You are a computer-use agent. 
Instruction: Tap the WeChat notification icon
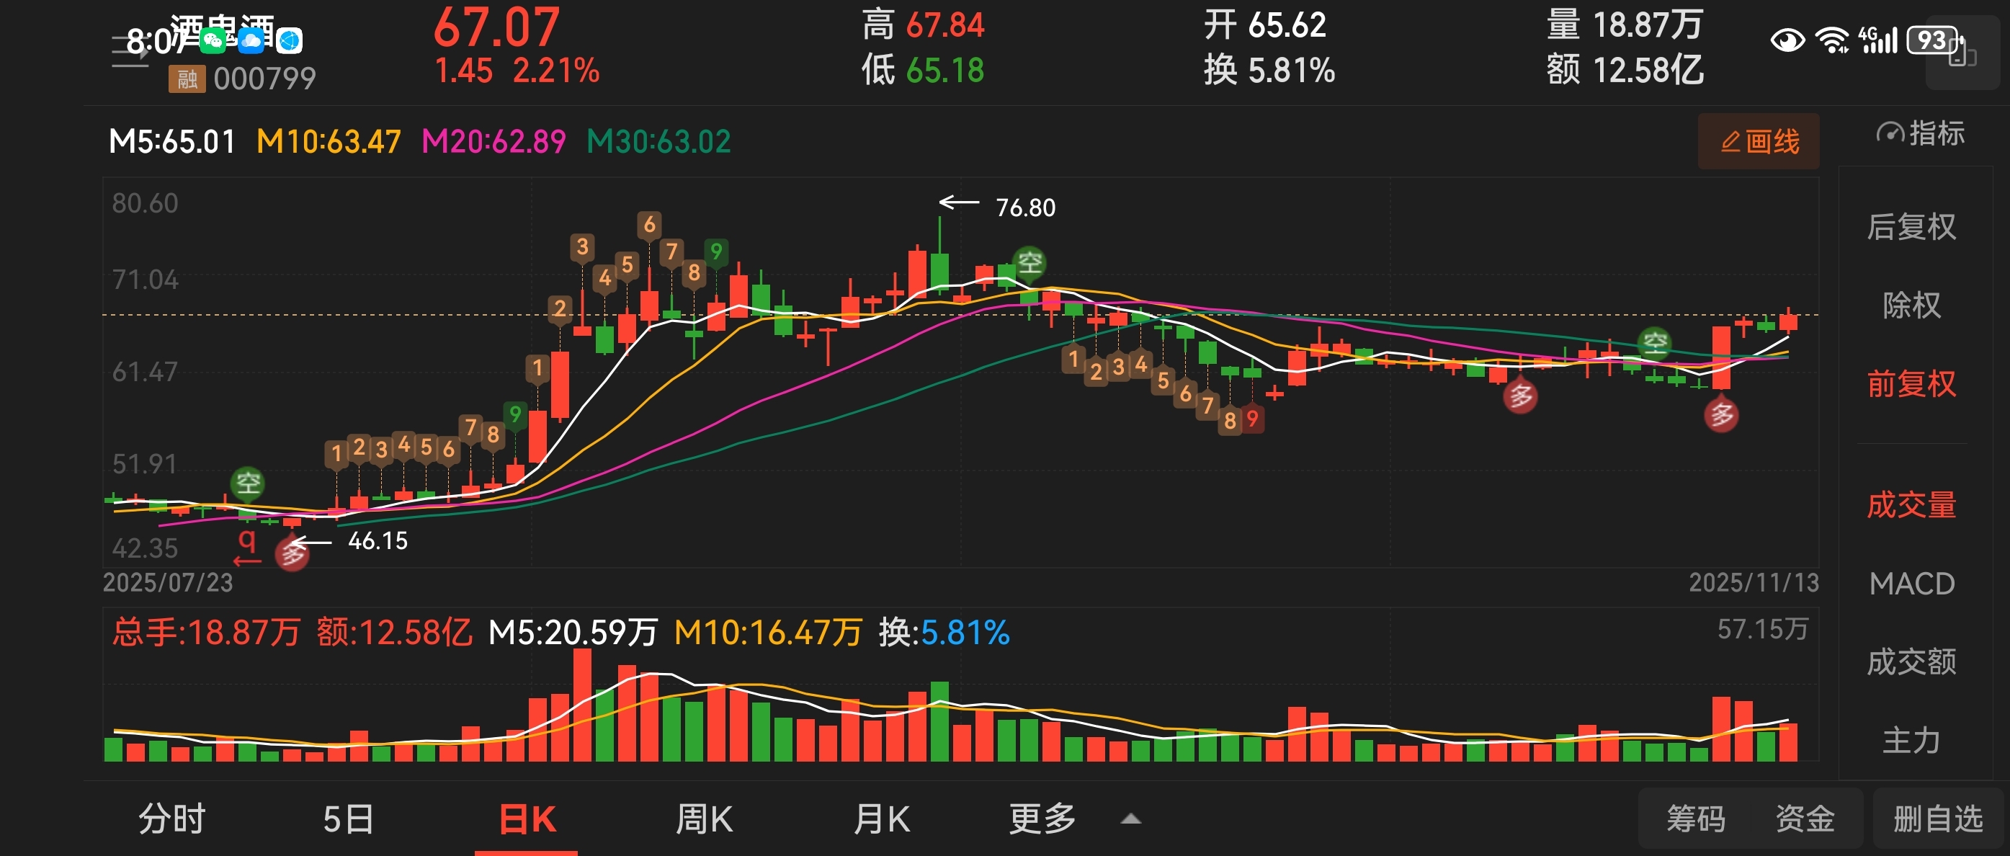(213, 40)
